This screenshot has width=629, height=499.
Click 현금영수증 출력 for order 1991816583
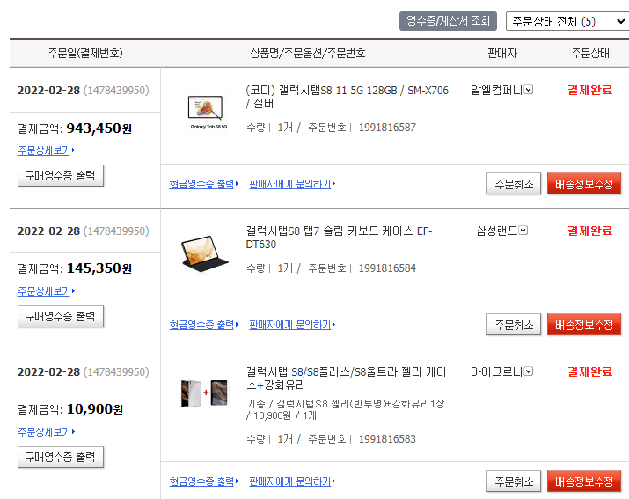(204, 481)
